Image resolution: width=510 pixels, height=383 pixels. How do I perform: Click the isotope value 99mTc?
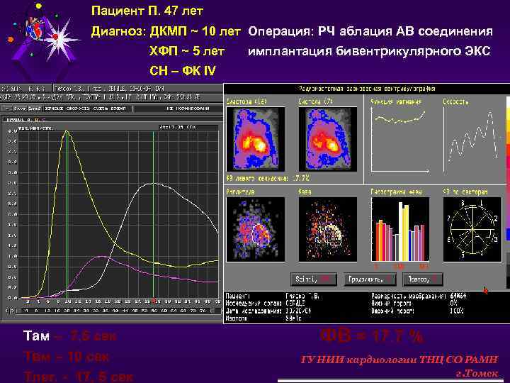coord(293,318)
